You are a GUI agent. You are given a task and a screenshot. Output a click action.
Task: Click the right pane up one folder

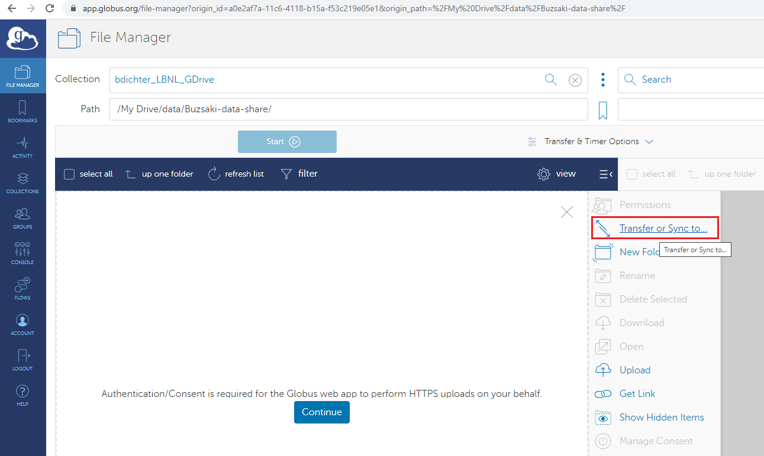(721, 174)
